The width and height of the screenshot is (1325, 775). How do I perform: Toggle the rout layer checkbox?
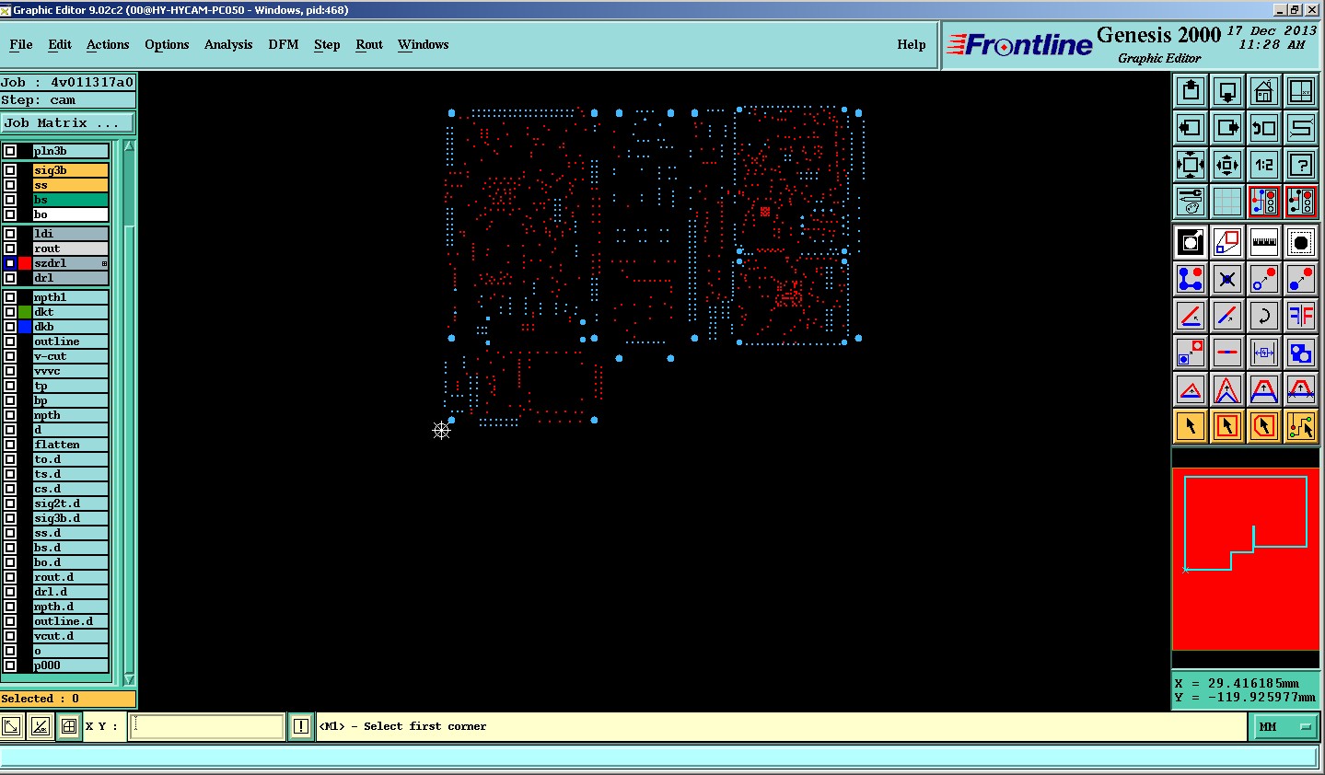tap(10, 249)
